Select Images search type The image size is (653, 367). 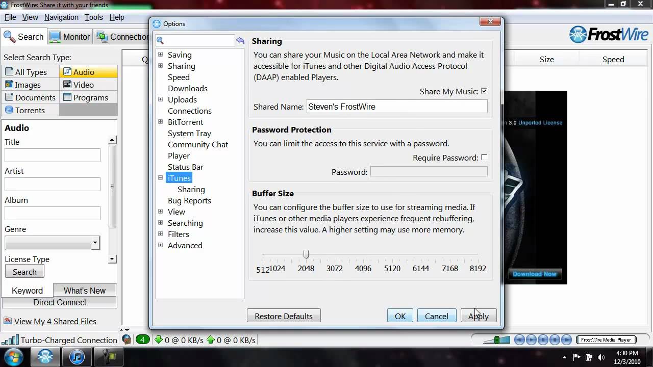[31, 85]
